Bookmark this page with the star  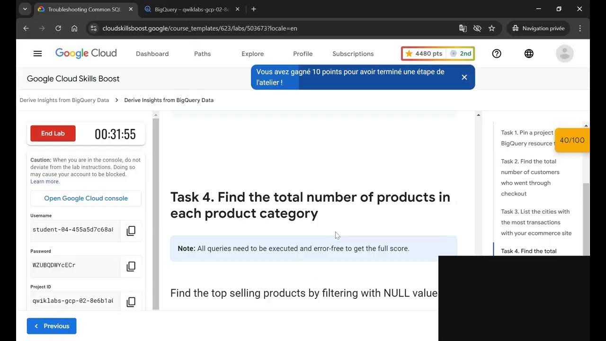[491, 28]
